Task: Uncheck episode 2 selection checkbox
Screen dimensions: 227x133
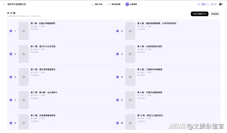Action: (x=117, y=31)
